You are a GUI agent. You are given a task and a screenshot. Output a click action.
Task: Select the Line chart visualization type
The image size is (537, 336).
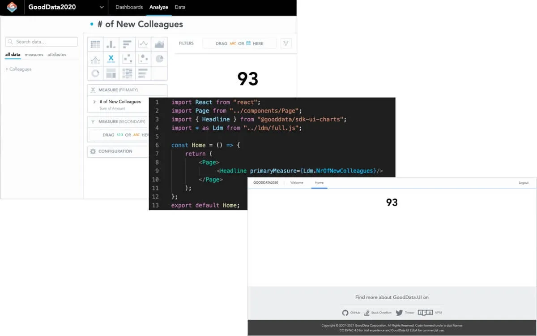point(143,44)
